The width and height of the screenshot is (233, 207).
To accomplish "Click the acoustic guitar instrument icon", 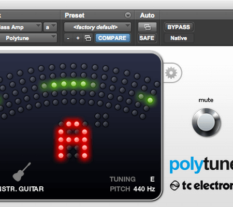I will point(22,172).
